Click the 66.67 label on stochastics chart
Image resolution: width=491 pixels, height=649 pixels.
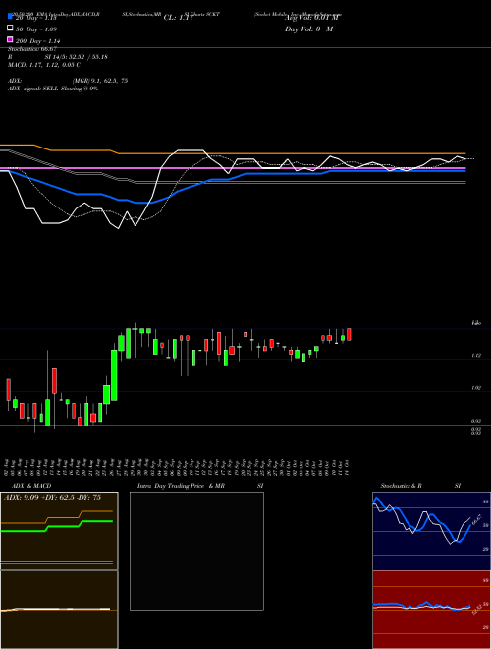point(477,519)
